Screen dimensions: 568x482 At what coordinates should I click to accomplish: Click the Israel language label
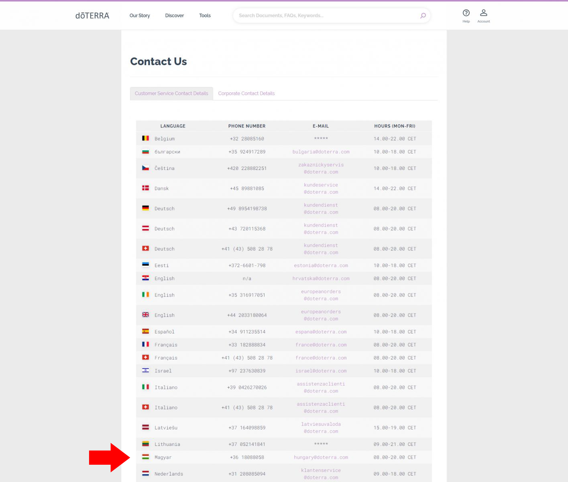point(163,371)
